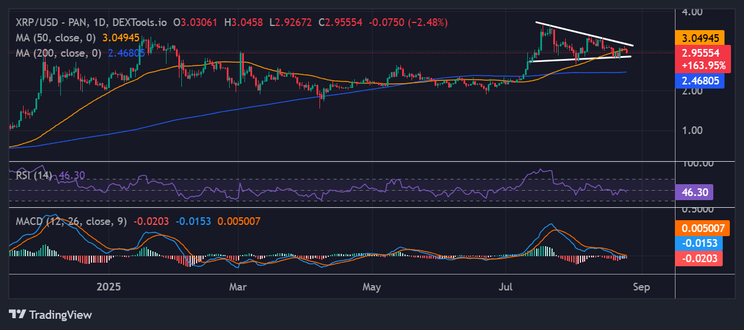The width and height of the screenshot is (744, 330).
Task: Click the MA 50 value 3.04945 in legend
Action: (121, 38)
